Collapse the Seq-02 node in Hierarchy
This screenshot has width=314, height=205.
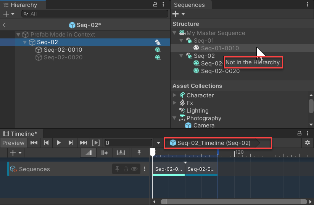(25, 42)
